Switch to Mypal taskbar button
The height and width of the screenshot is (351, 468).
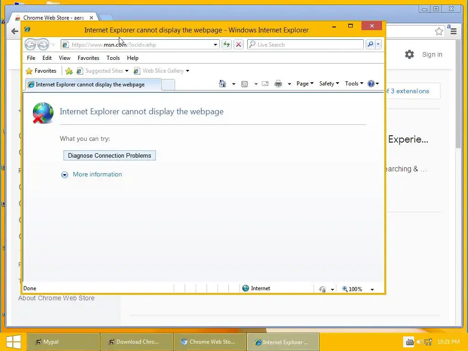point(63,342)
